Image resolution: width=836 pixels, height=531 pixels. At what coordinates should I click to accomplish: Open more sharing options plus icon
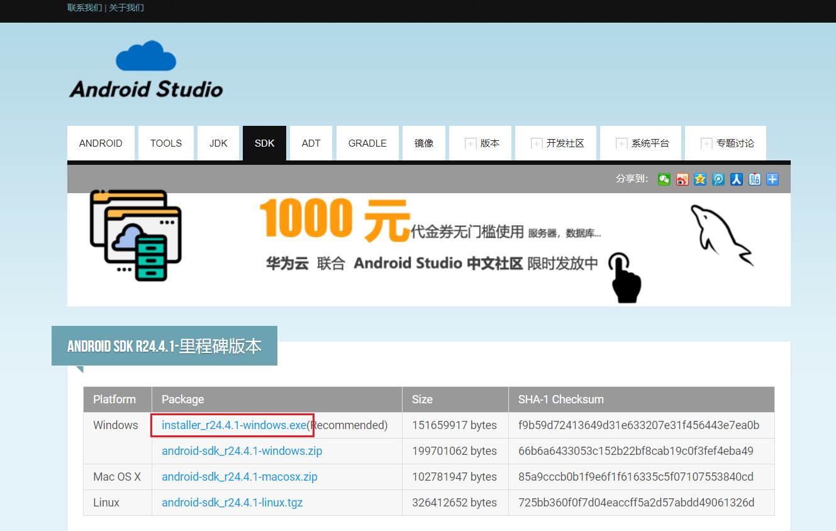point(772,179)
